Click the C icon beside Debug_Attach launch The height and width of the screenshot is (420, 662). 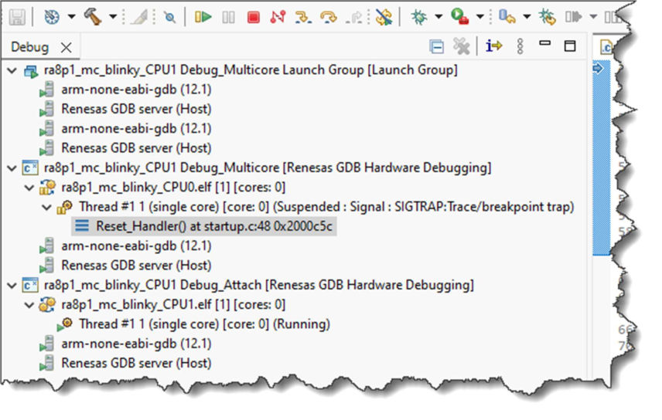(30, 286)
